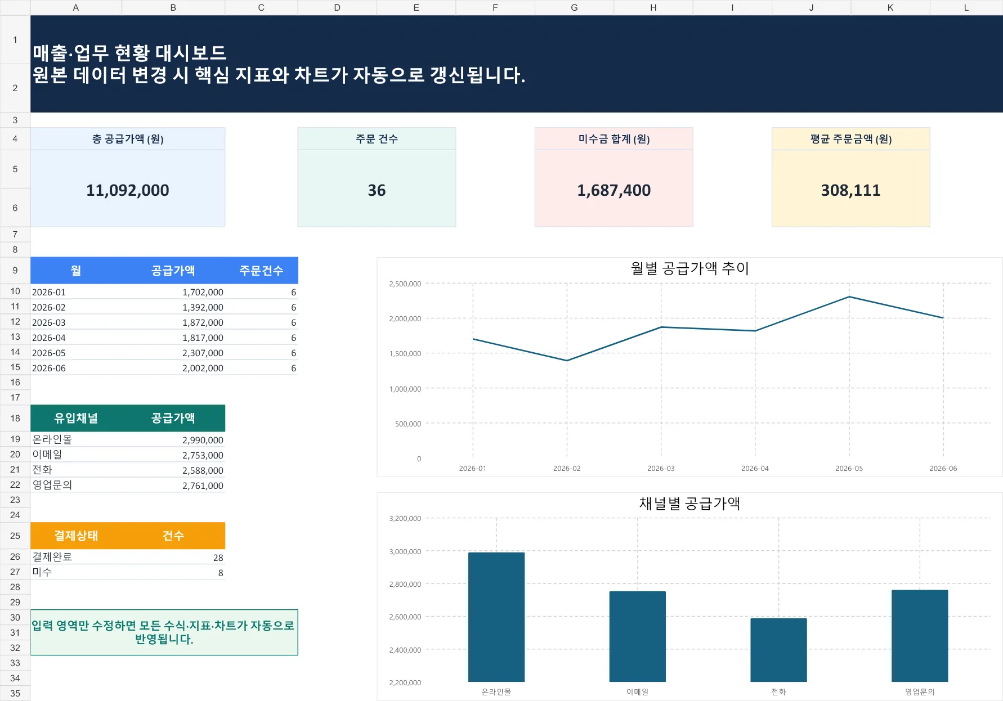Image resolution: width=1003 pixels, height=701 pixels.
Task: Click the green note box about 입력 영역
Action: coord(164,632)
